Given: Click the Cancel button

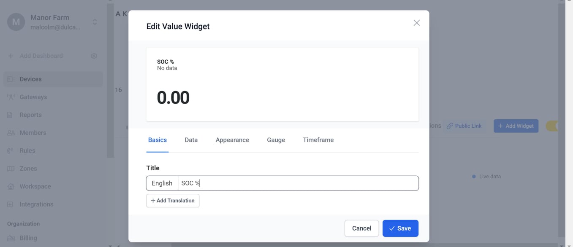Looking at the screenshot, I should 361,228.
